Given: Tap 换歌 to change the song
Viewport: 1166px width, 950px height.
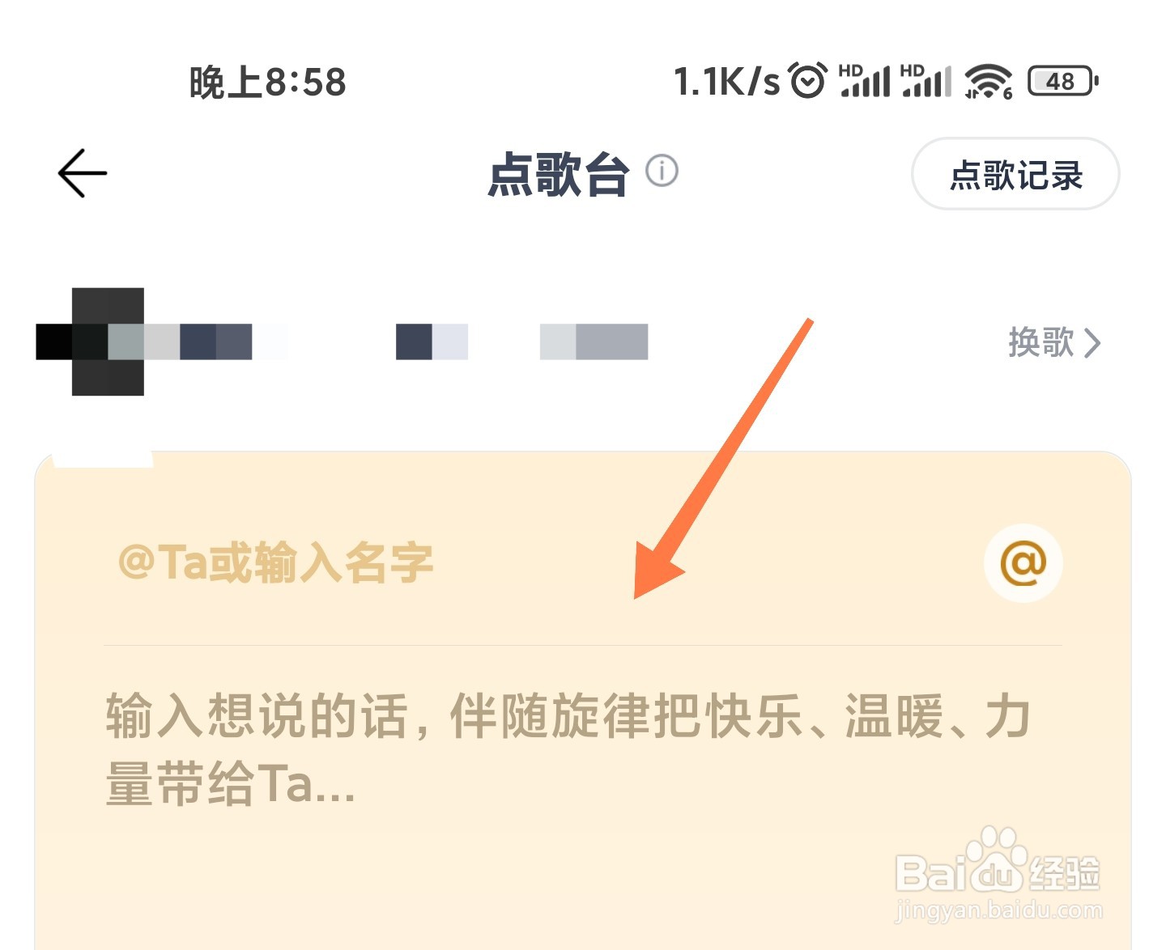Looking at the screenshot, I should coord(1041,342).
